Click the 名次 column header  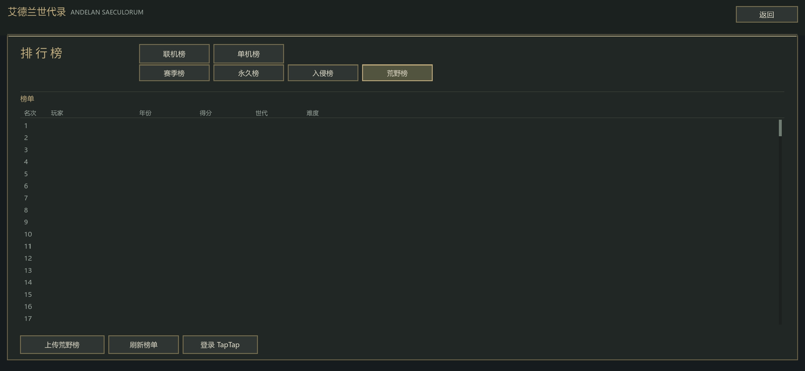(30, 113)
